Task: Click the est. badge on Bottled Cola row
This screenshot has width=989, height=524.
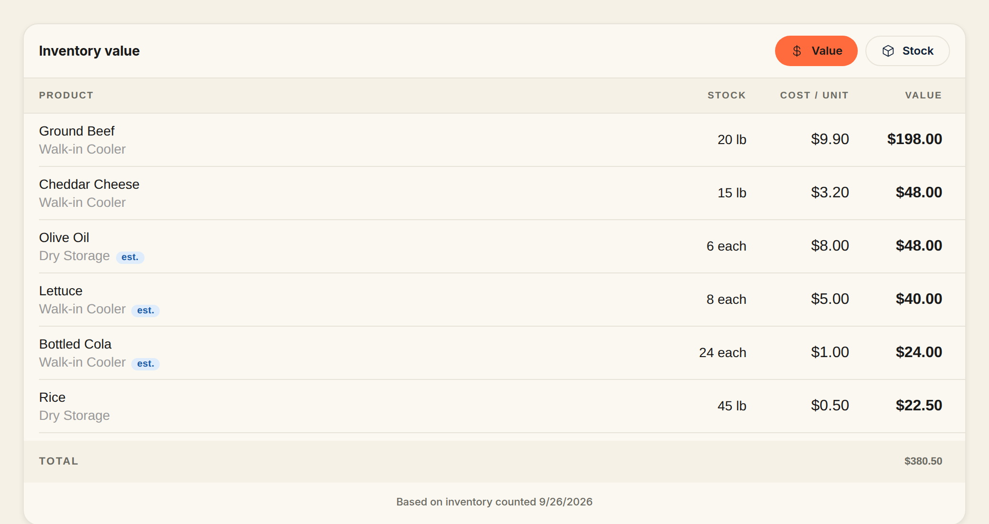Action: [x=145, y=364]
